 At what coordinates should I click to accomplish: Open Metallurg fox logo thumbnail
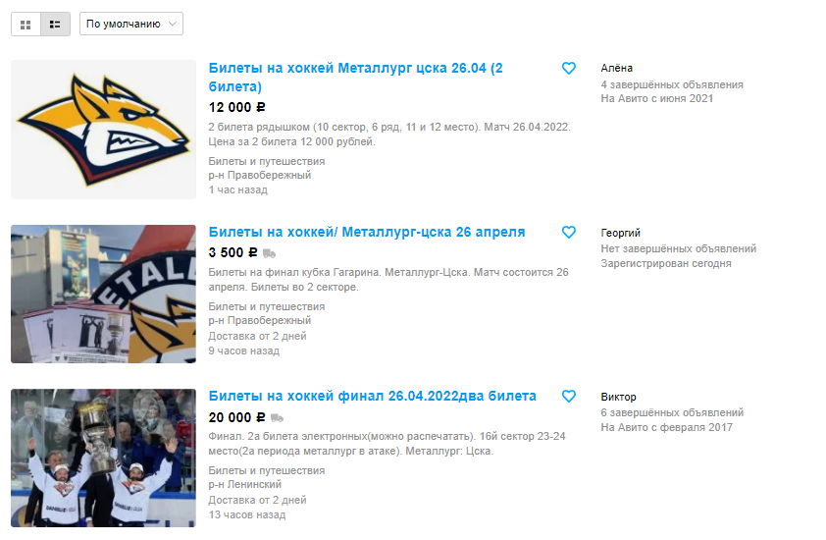pos(103,130)
